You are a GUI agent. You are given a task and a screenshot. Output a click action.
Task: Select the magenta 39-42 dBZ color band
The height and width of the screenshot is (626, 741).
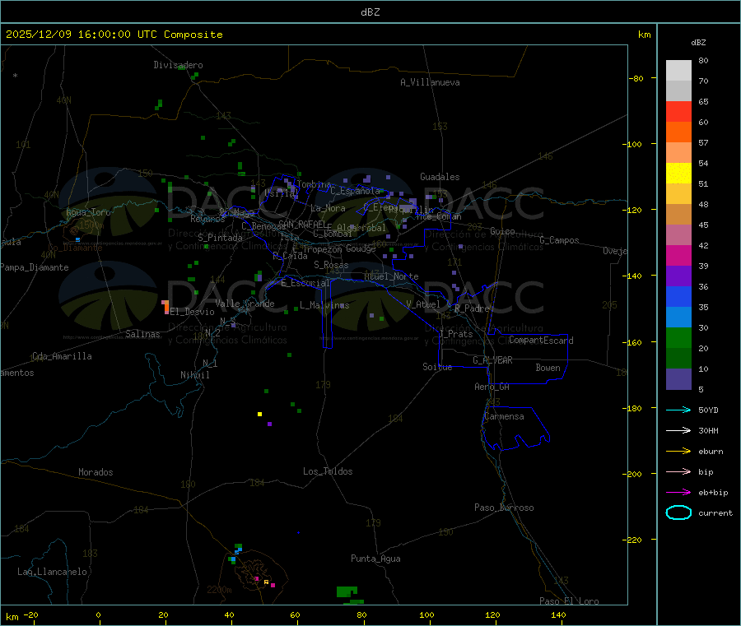pyautogui.click(x=678, y=255)
